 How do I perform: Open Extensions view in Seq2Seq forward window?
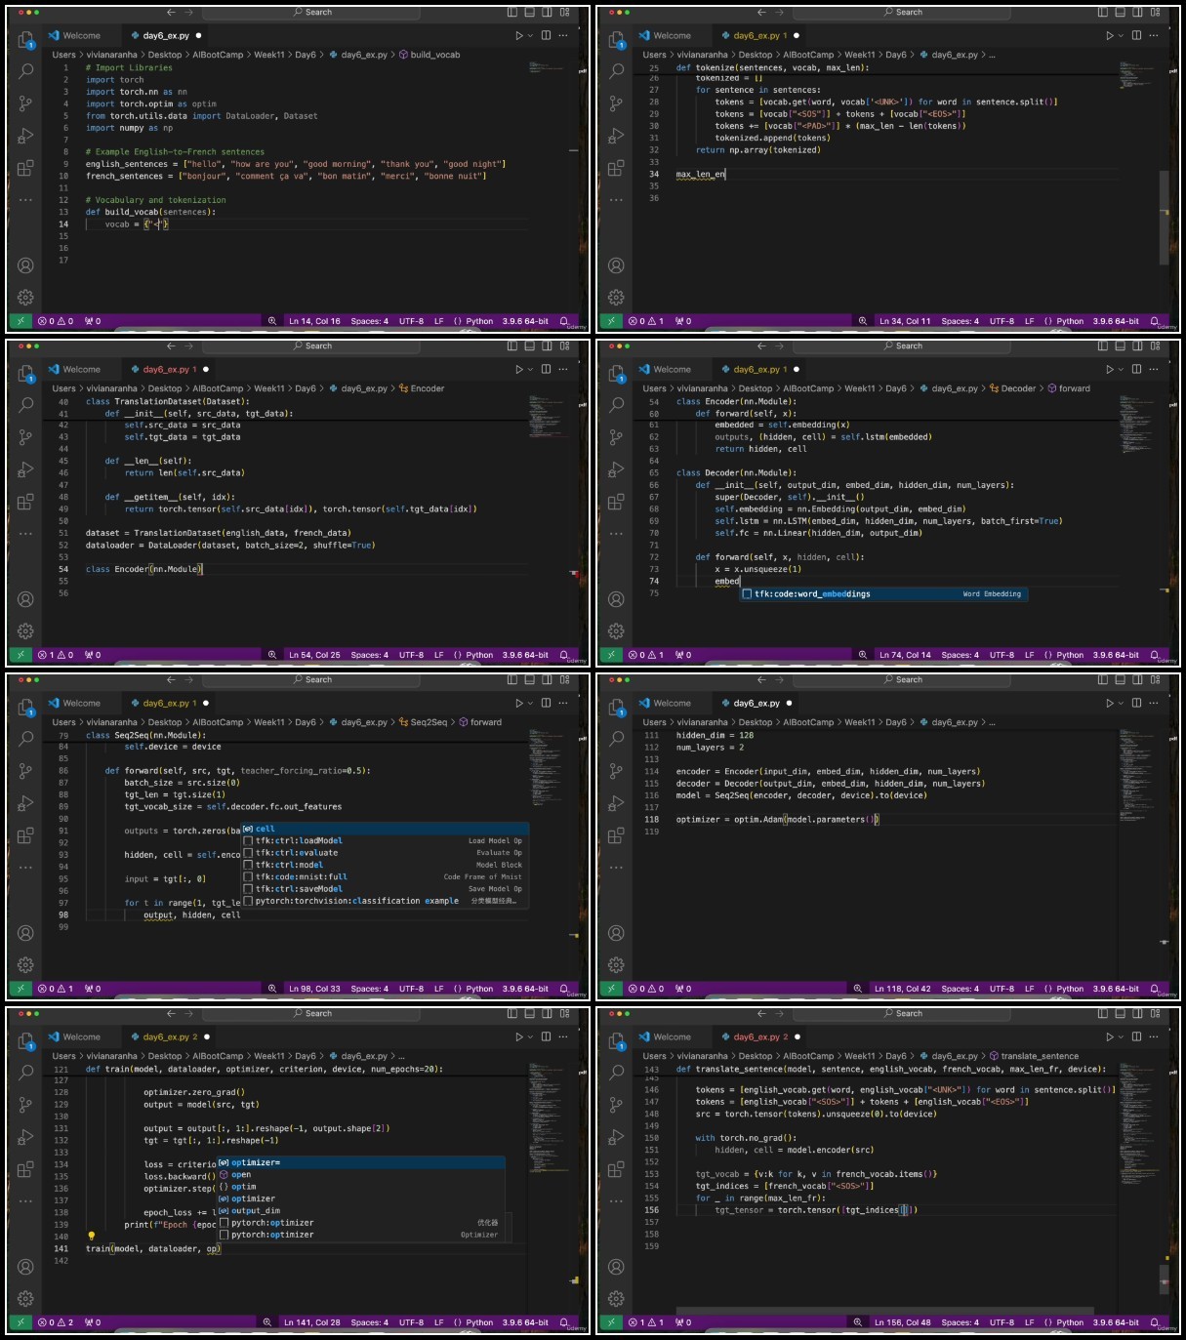pyautogui.click(x=25, y=835)
